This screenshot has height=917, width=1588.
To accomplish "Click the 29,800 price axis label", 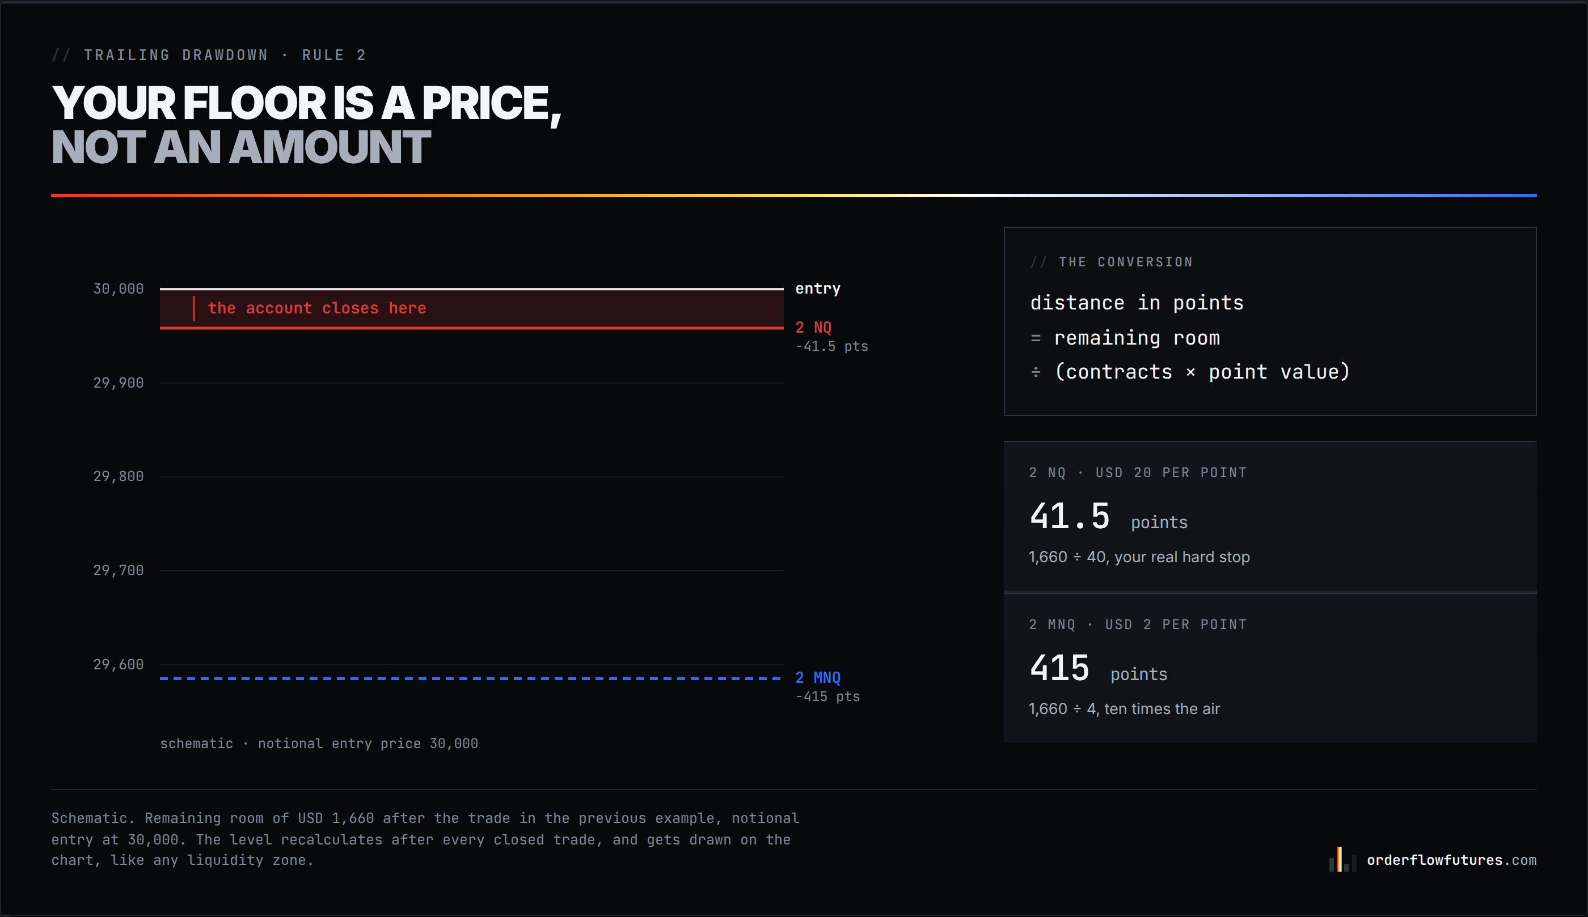I will click(x=119, y=477).
